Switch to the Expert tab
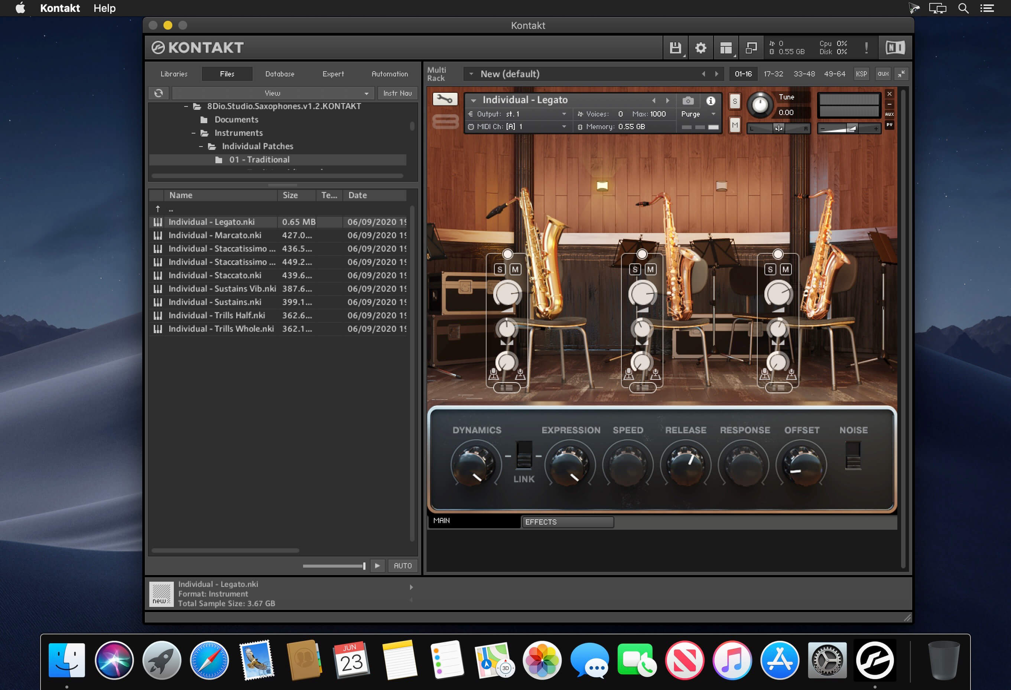The height and width of the screenshot is (690, 1011). [333, 74]
